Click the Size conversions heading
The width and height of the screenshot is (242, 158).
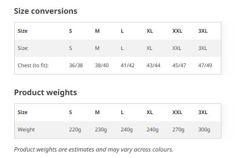pos(46,11)
